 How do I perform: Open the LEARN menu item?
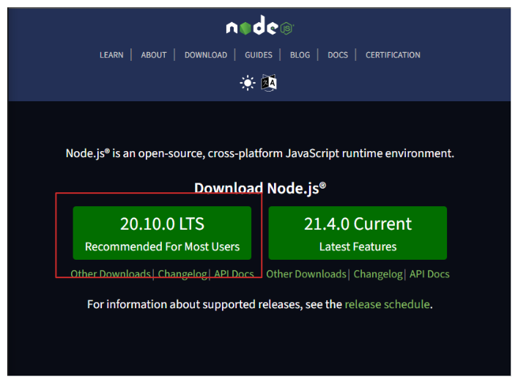click(x=111, y=55)
